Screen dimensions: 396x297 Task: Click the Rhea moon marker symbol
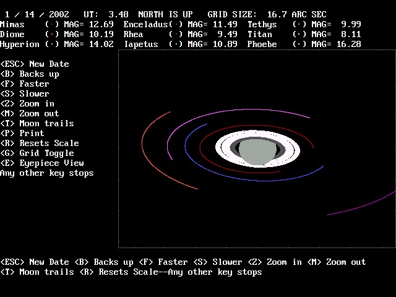coord(176,34)
